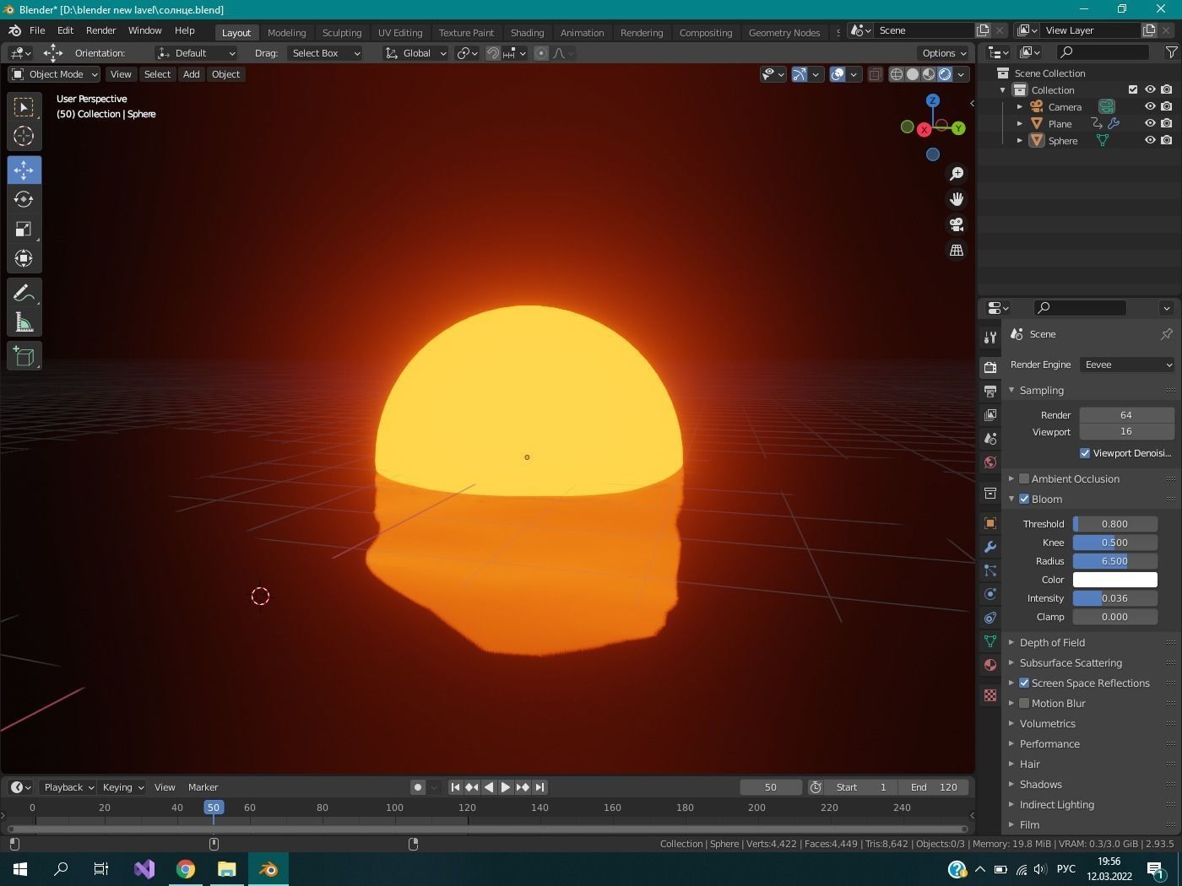The height and width of the screenshot is (886, 1182).
Task: Open the Bloom Color swatch
Action: [1115, 580]
